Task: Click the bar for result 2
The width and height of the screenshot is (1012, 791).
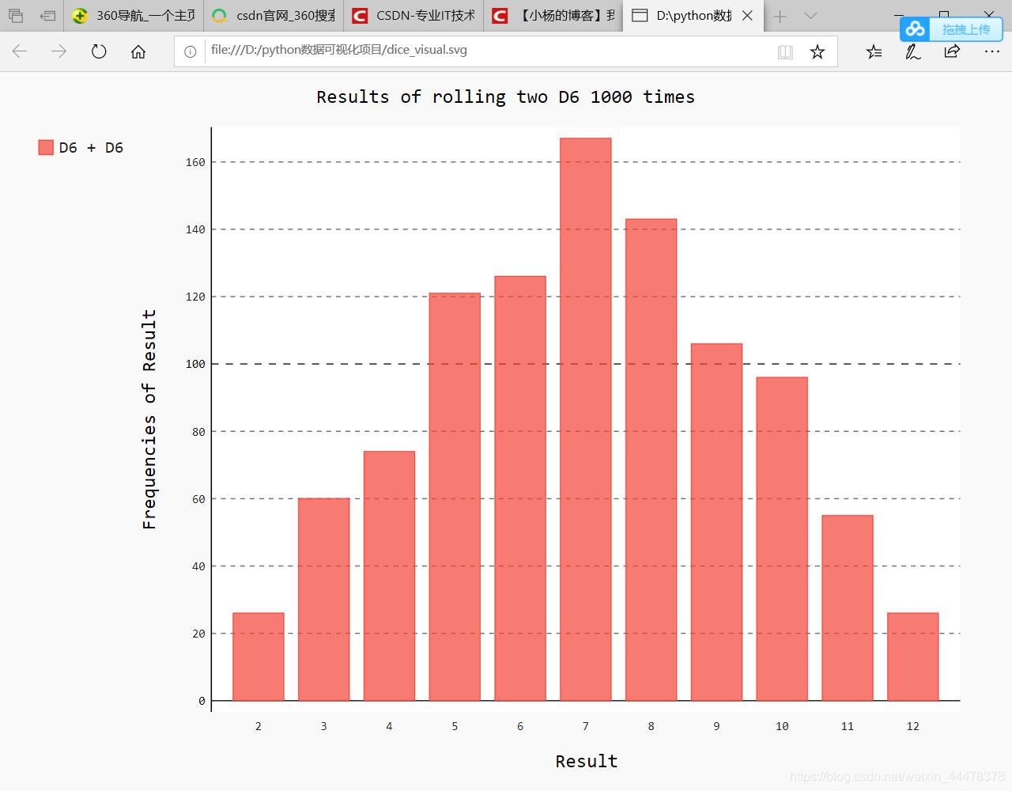Action: click(x=259, y=657)
